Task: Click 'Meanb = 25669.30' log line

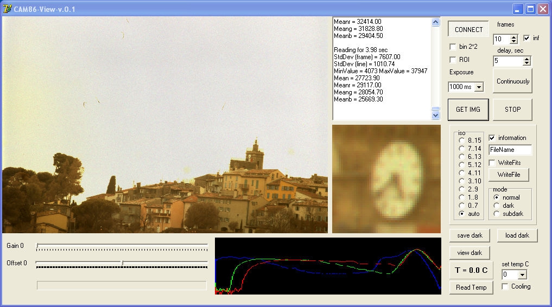Action: click(x=358, y=99)
